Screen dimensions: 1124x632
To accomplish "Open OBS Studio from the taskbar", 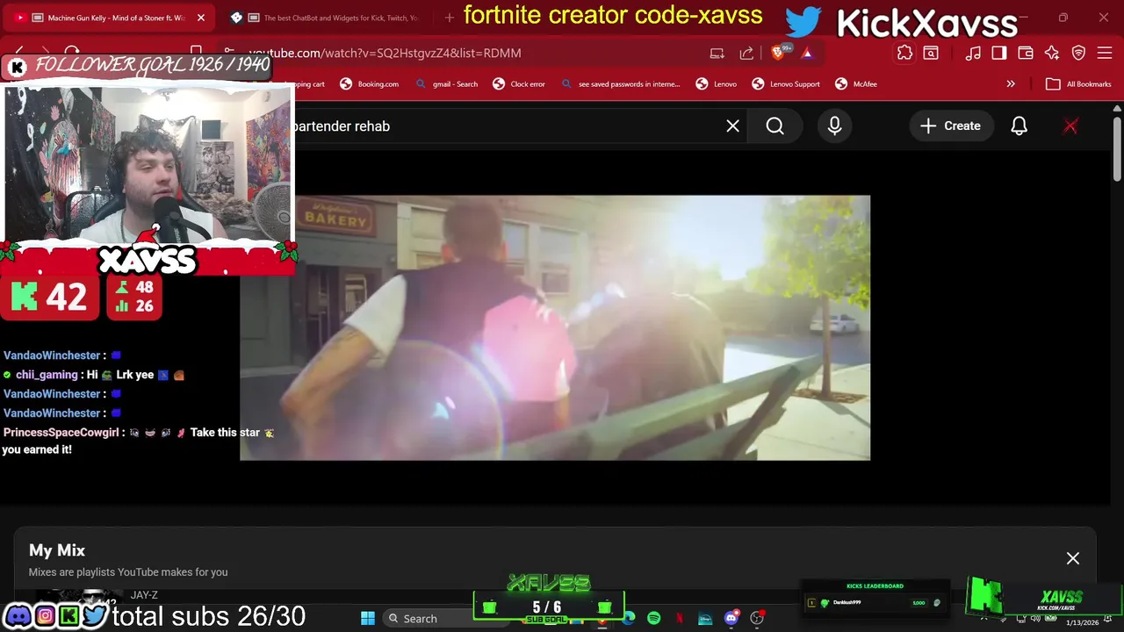I will pos(757,618).
